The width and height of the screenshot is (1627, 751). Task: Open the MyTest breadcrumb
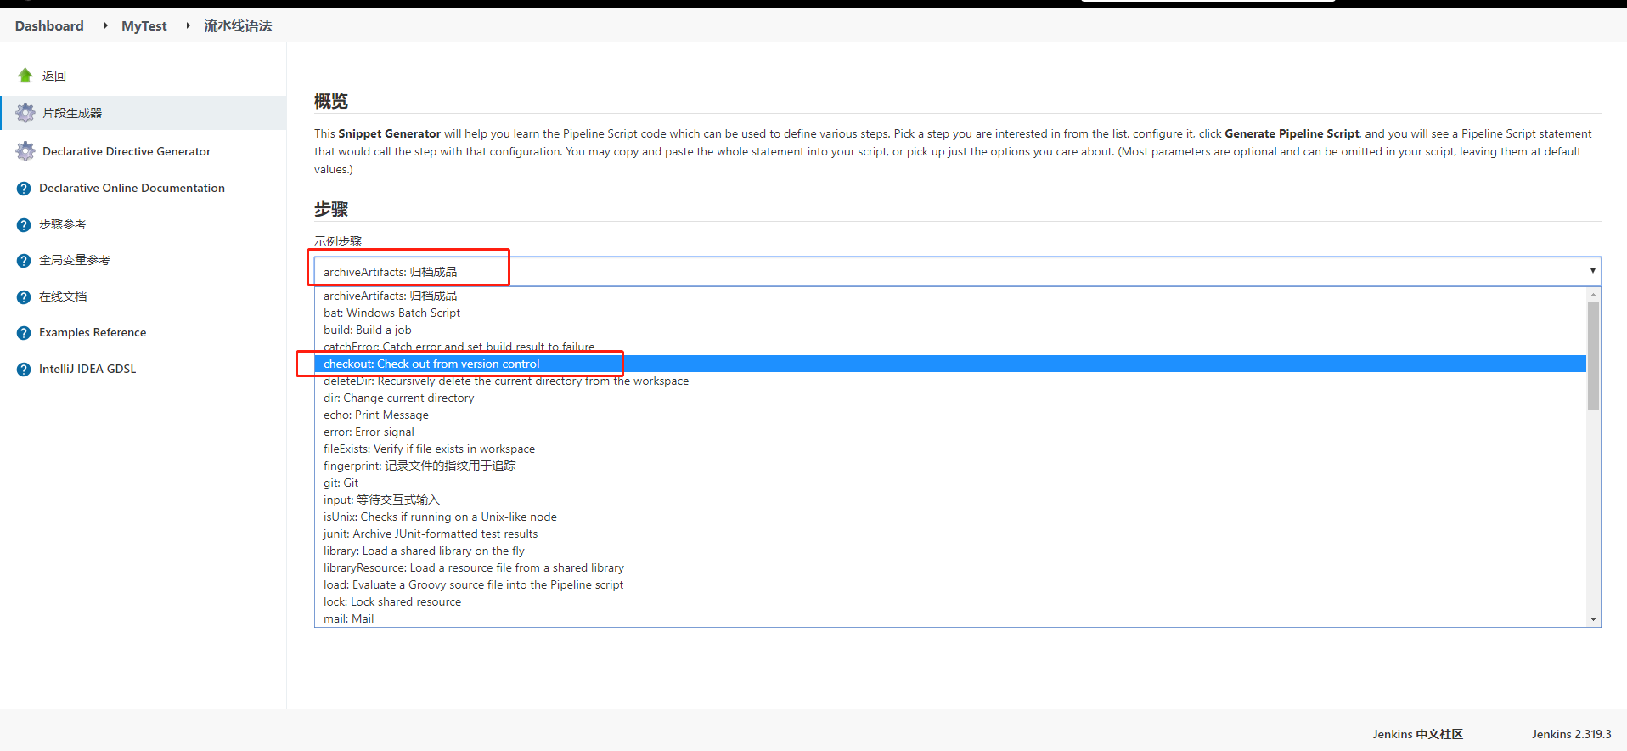(x=144, y=25)
